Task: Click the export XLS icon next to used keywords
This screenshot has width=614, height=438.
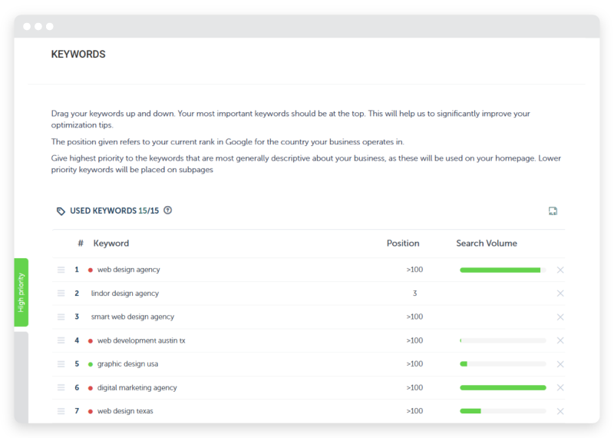Action: 553,211
